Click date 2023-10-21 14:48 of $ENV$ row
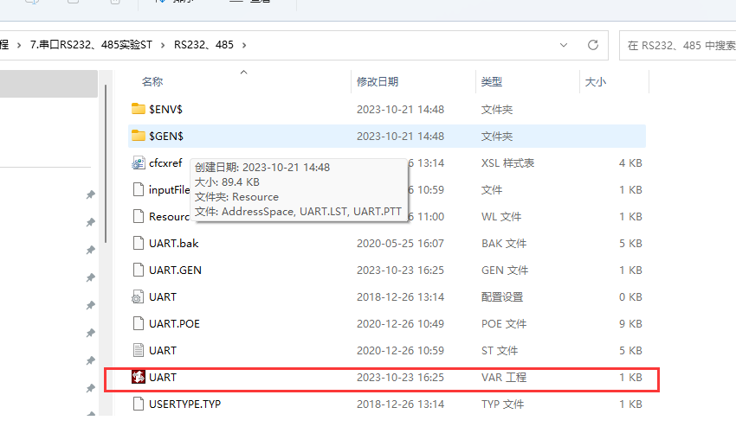The image size is (736, 433). [400, 109]
